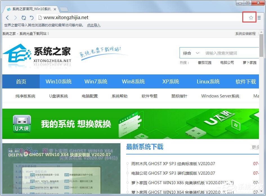266x196 pixels.
Task: Click the back navigation arrow
Action: [x=7, y=17]
